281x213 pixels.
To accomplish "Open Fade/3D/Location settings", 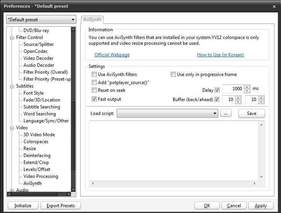I will 42,100.
